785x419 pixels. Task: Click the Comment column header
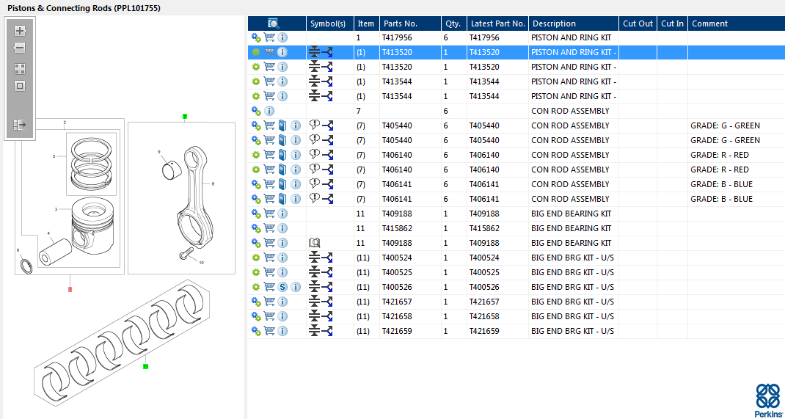pyautogui.click(x=709, y=23)
